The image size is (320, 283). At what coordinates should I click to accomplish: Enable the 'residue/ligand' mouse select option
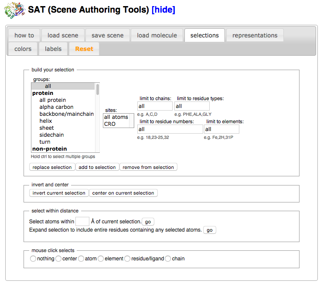point(128,259)
